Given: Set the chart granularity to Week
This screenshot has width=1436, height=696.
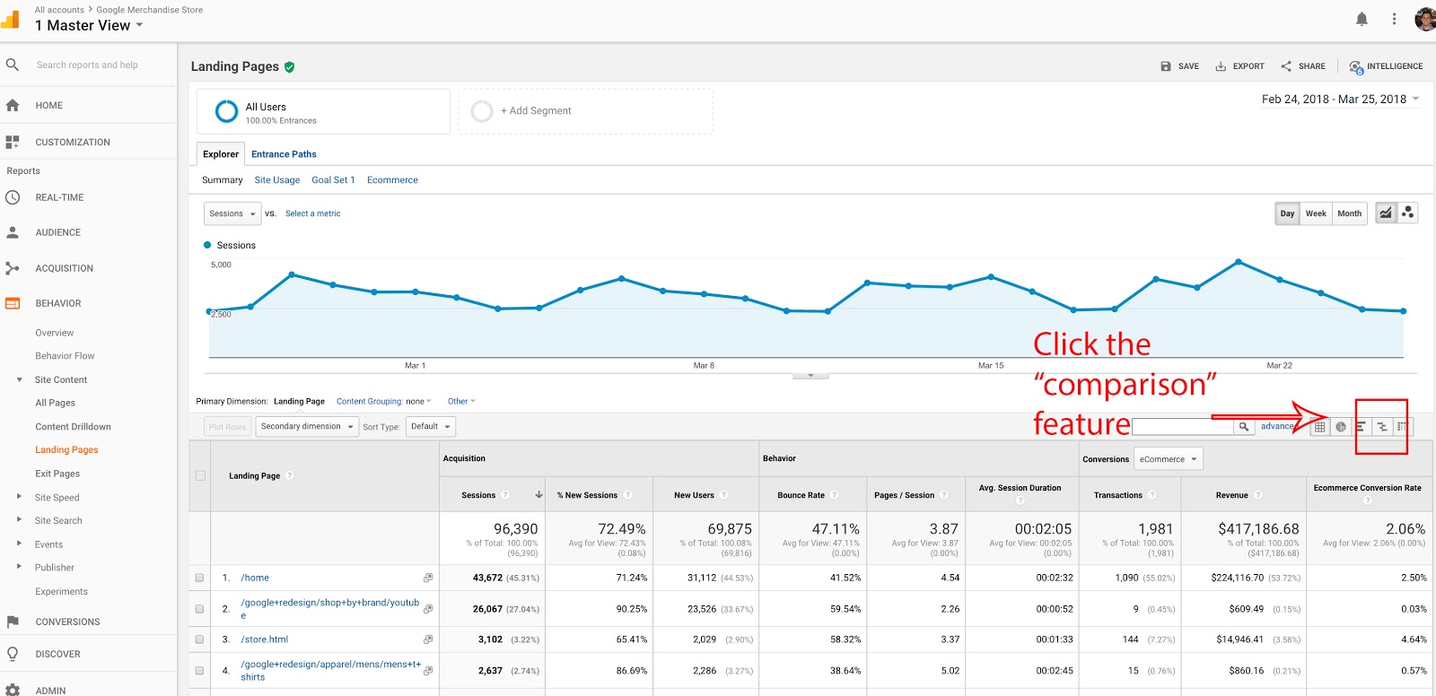Looking at the screenshot, I should pos(1316,213).
